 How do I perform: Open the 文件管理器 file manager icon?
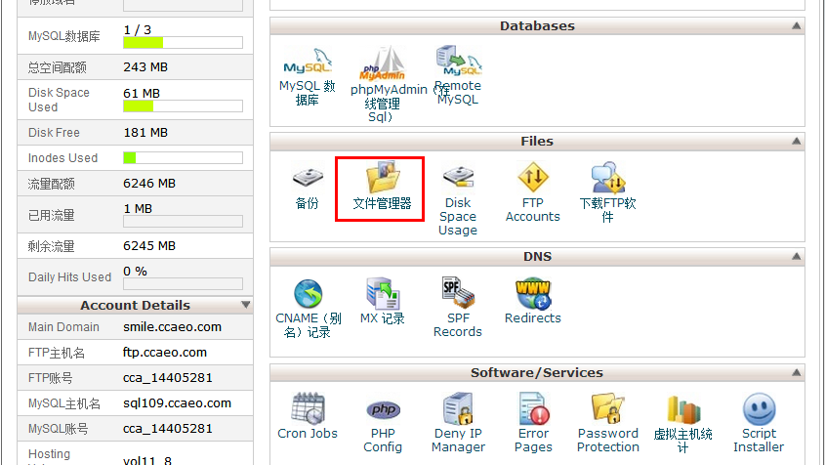tap(383, 177)
